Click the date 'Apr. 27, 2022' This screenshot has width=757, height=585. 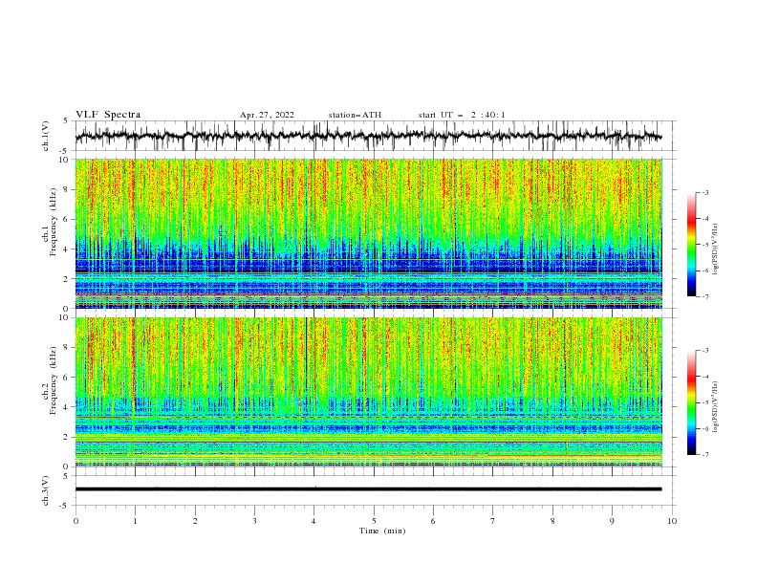click(267, 115)
